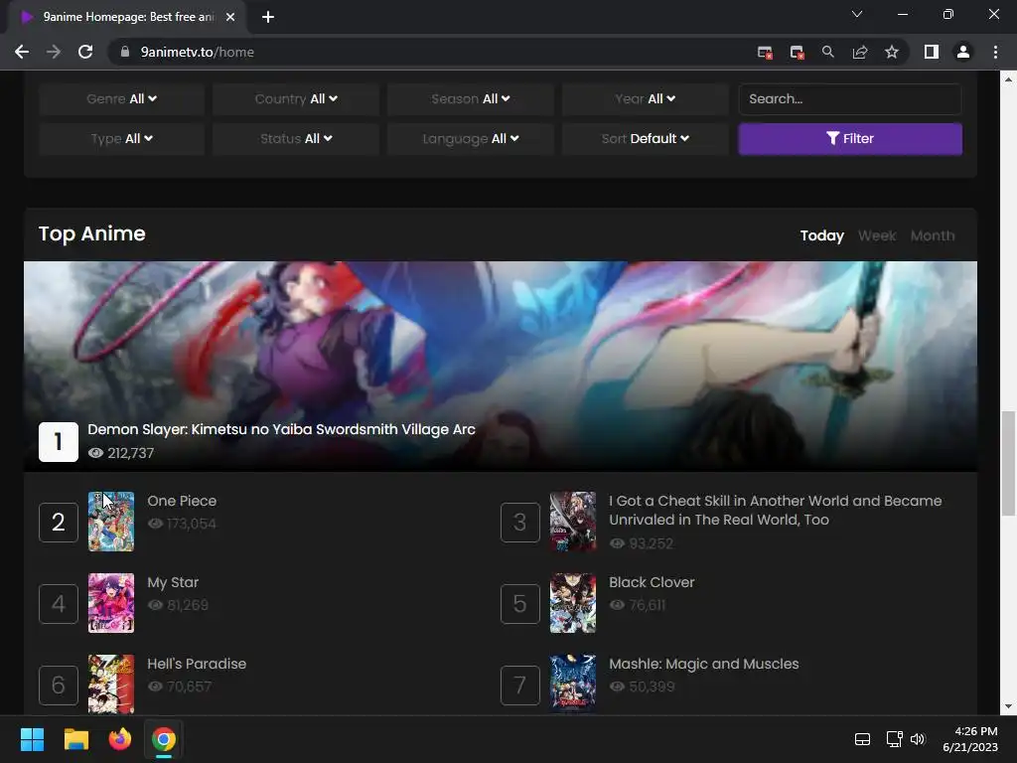The image size is (1017, 763).
Task: Open the volume control in system tray
Action: coord(917,739)
